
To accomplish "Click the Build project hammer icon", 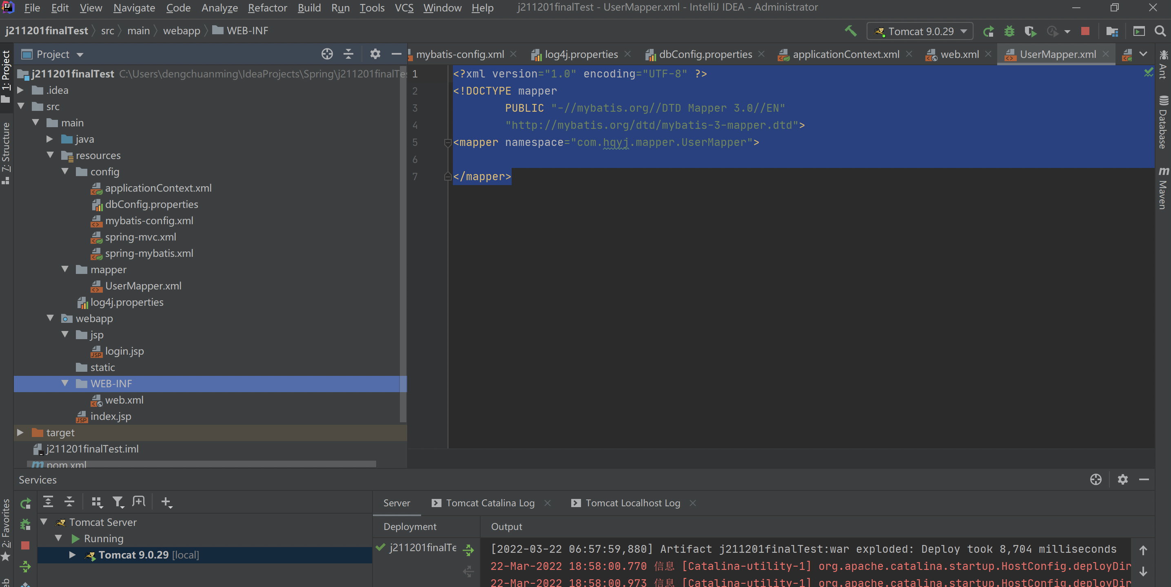I will [x=850, y=31].
